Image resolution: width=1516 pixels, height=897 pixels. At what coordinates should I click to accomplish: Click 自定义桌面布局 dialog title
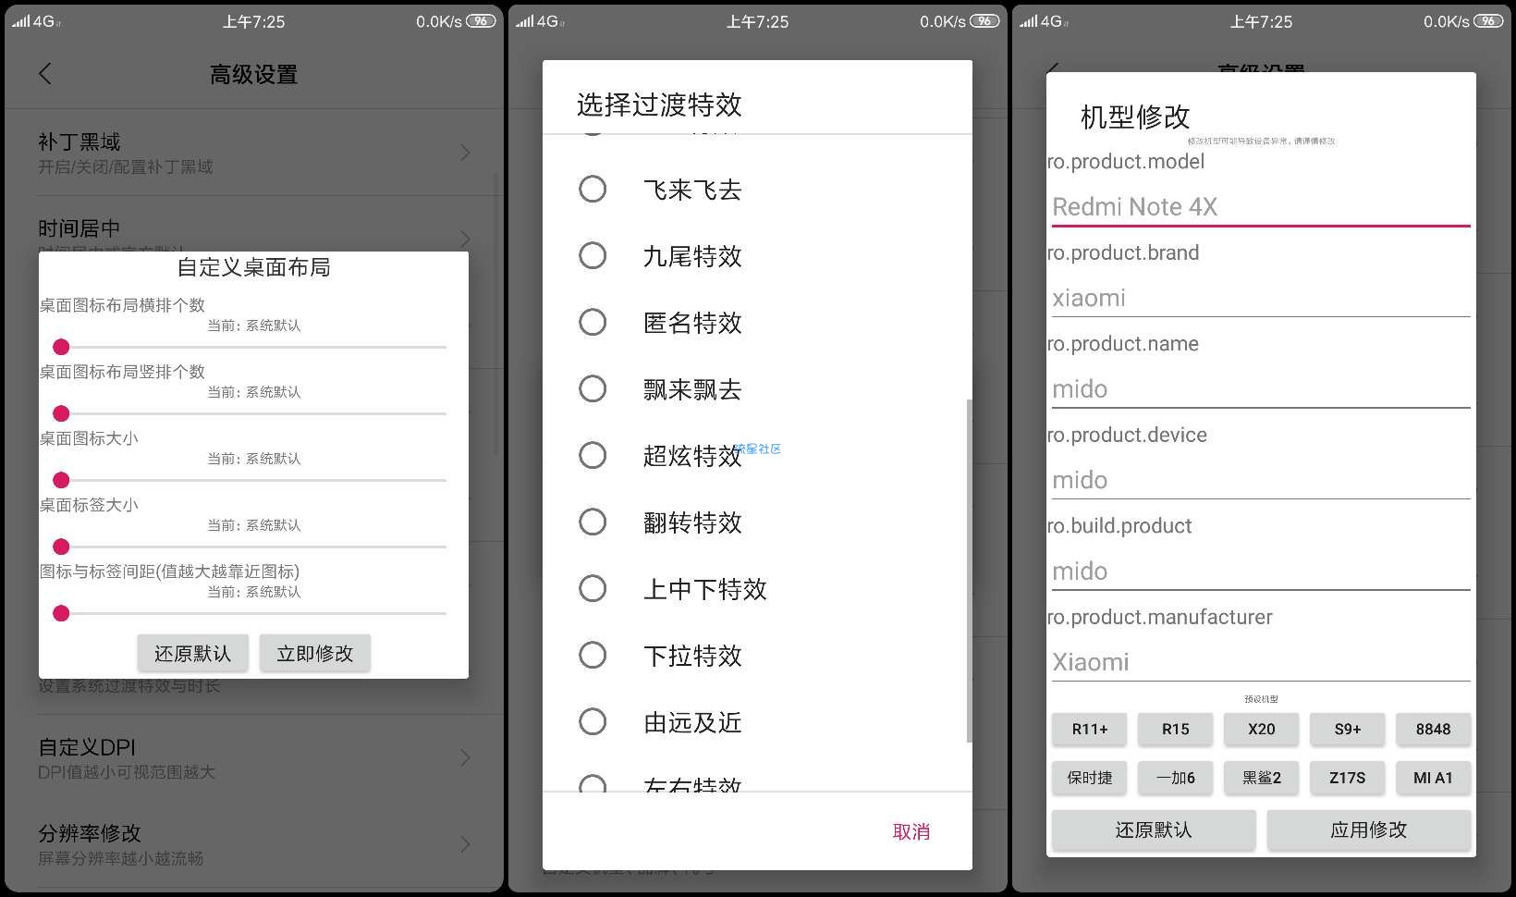(253, 267)
